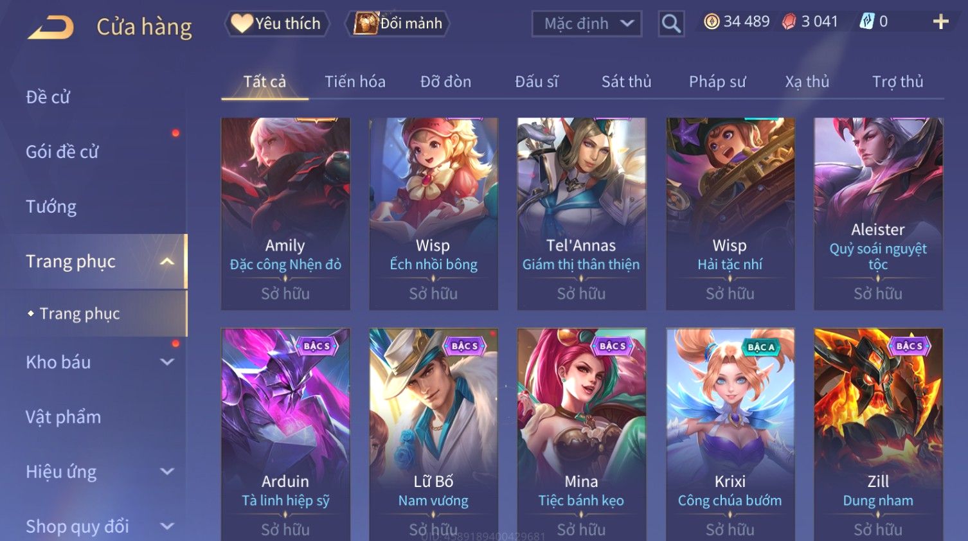Image resolution: width=968 pixels, height=541 pixels.
Task: Select Krixi Công chúa bướm skin card
Action: [730, 435]
